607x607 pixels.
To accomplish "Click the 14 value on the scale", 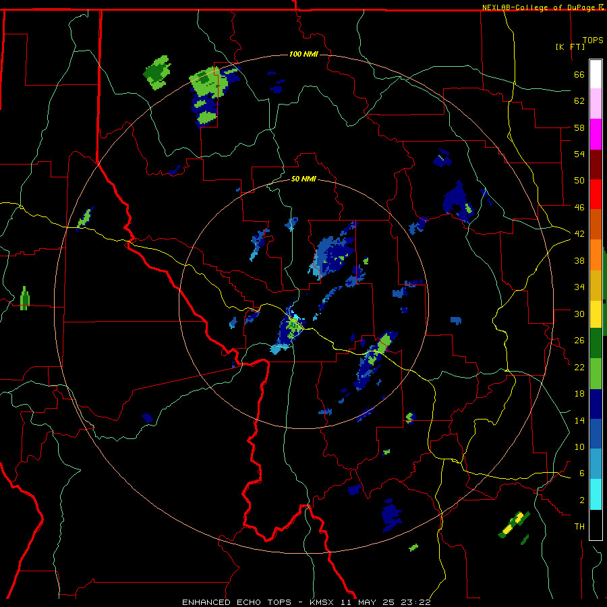I will coord(579,420).
